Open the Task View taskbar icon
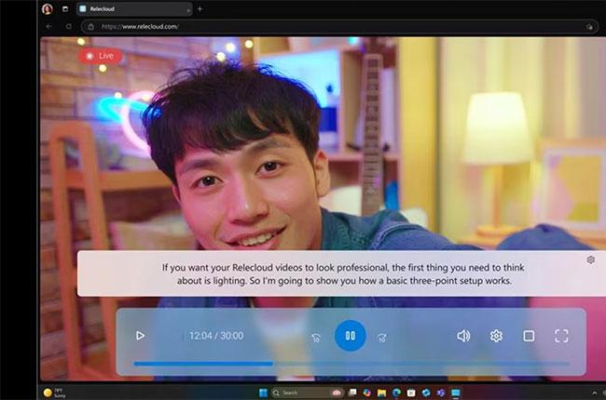Screen dimensions: 606x400 pyautogui.click(x=352, y=393)
